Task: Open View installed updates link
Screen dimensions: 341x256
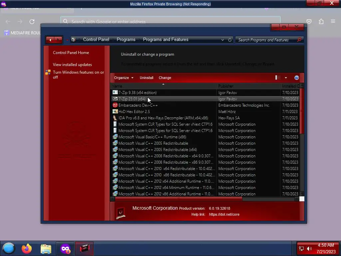Action: [x=72, y=65]
